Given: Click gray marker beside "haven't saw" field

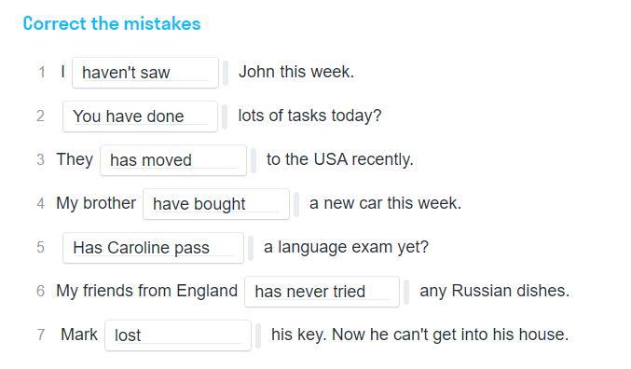Looking at the screenshot, I should click(x=226, y=73).
